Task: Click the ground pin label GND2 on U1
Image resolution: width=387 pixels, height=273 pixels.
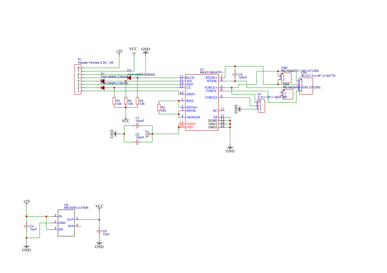Action: coord(213,127)
